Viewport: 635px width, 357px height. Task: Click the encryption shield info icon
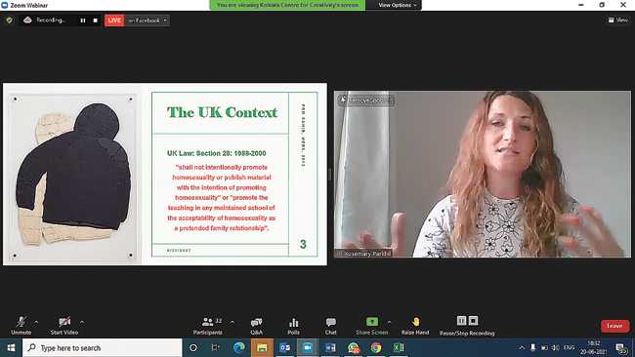(9, 20)
